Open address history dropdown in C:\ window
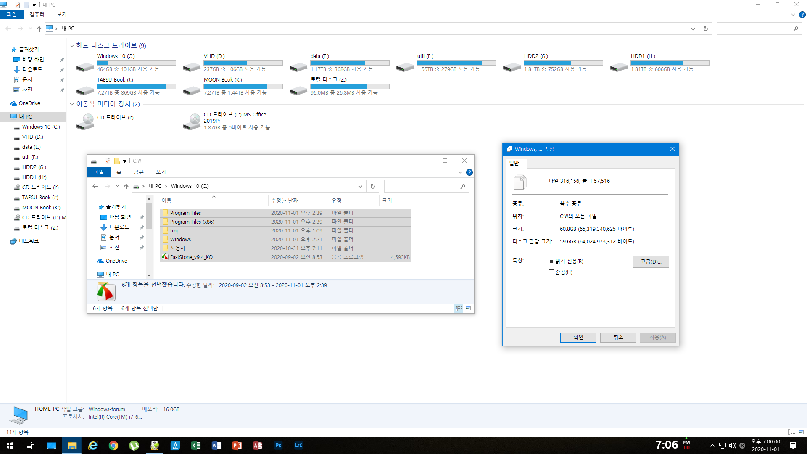807x454 pixels. (360, 186)
